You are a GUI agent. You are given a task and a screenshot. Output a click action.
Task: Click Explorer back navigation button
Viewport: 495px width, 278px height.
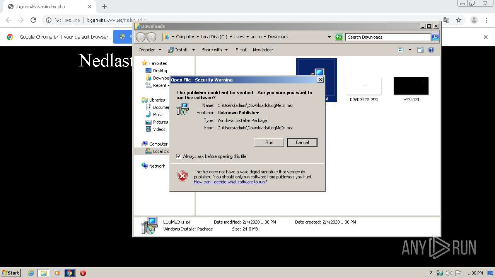click(x=140, y=37)
